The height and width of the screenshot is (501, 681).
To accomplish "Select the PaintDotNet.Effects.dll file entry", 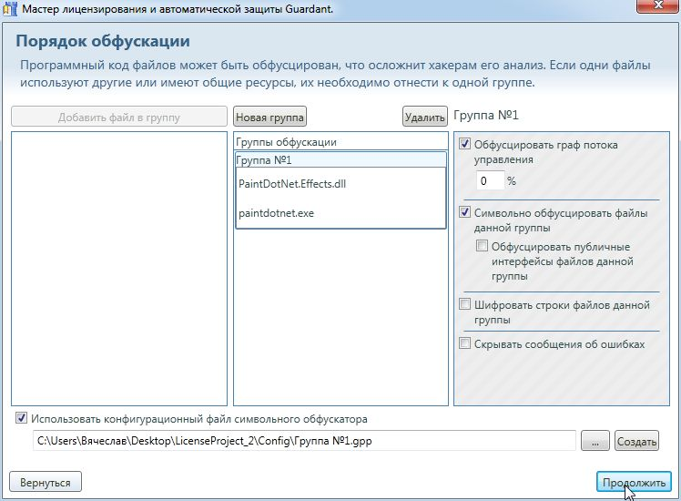I will [x=292, y=183].
